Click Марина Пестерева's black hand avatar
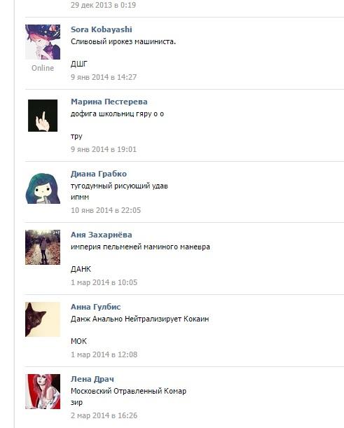This screenshot has height=428, width=344. pyautogui.click(x=43, y=116)
